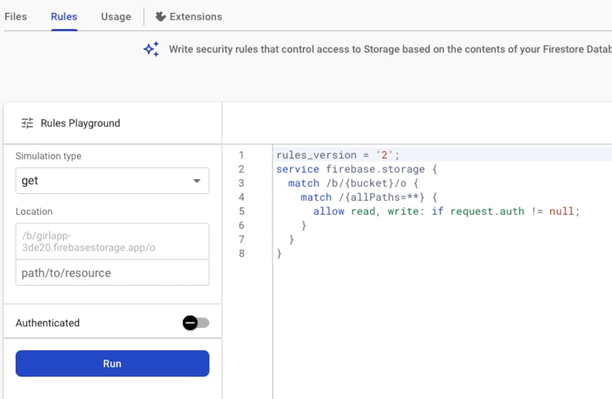612x399 pixels.
Task: Run the rules simulation
Action: [113, 364]
